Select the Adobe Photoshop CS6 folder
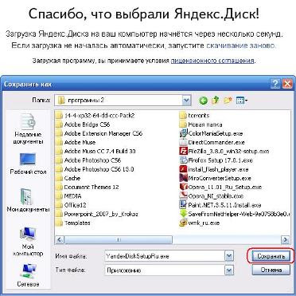This screenshot has width=296, height=296. [x=88, y=160]
